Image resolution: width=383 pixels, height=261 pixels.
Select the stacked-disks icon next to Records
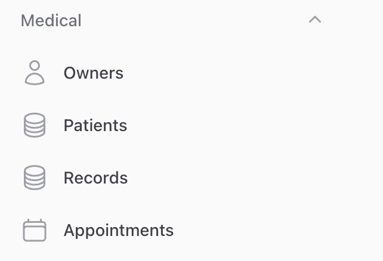pyautogui.click(x=35, y=178)
